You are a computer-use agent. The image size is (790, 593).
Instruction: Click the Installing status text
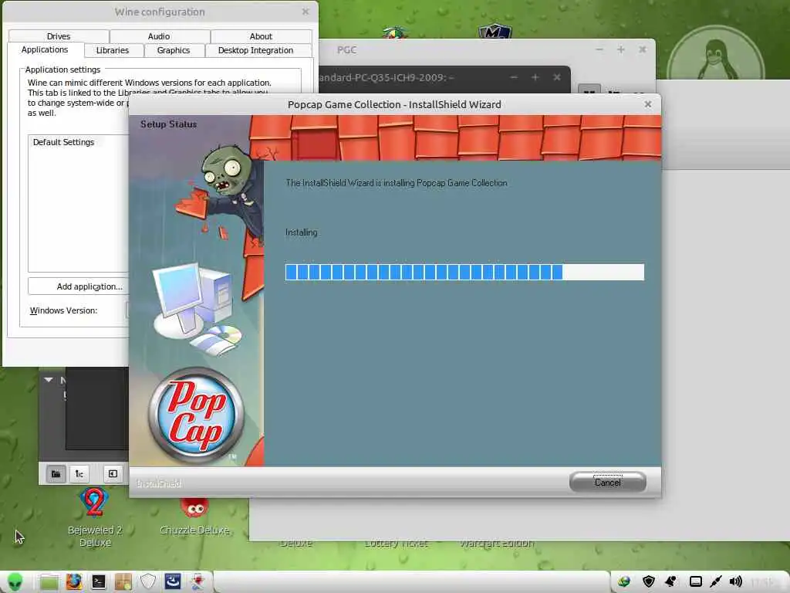click(x=302, y=232)
